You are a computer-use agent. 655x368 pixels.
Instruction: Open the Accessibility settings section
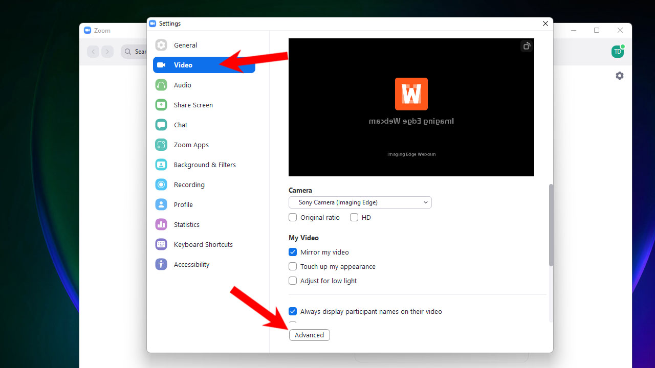click(191, 264)
